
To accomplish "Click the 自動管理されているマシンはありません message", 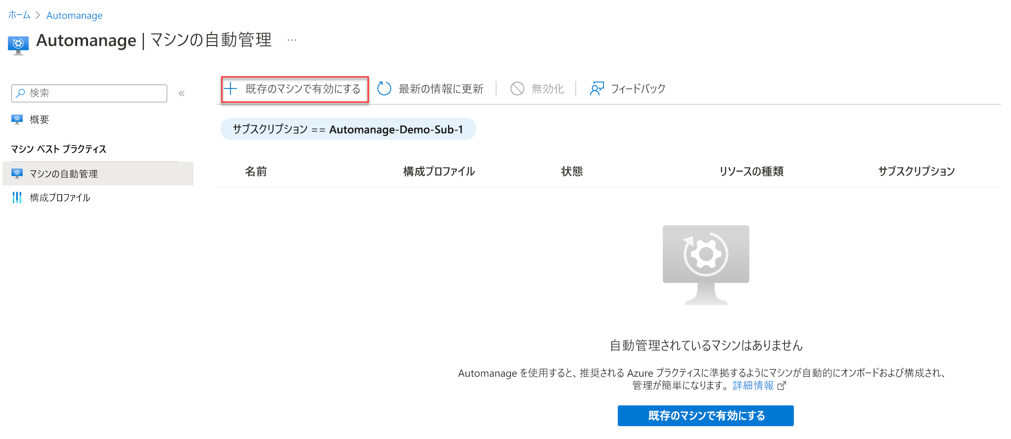I will coord(706,345).
